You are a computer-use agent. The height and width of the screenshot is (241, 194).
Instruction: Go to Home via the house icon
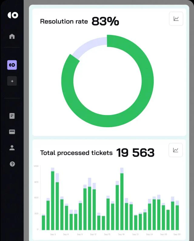(12, 36)
